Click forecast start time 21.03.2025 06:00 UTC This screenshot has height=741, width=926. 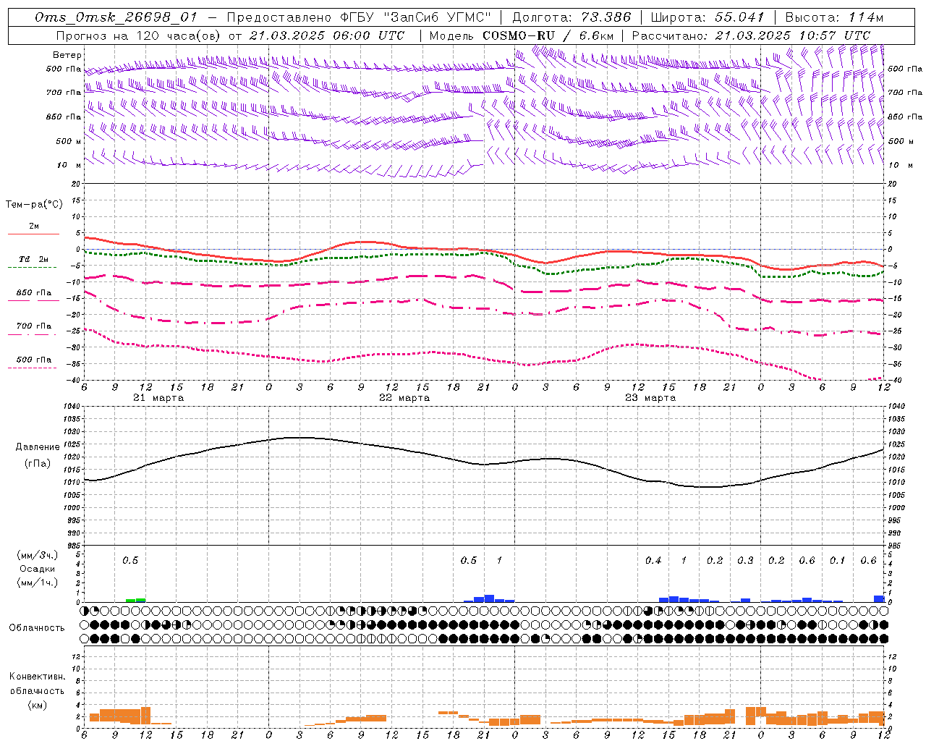pos(326,35)
